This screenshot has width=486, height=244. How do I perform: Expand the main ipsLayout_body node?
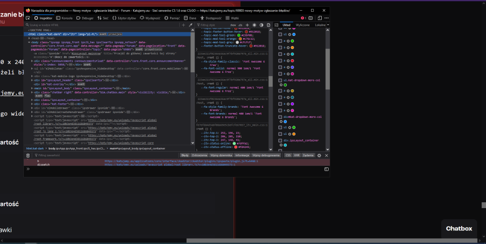[32, 88]
